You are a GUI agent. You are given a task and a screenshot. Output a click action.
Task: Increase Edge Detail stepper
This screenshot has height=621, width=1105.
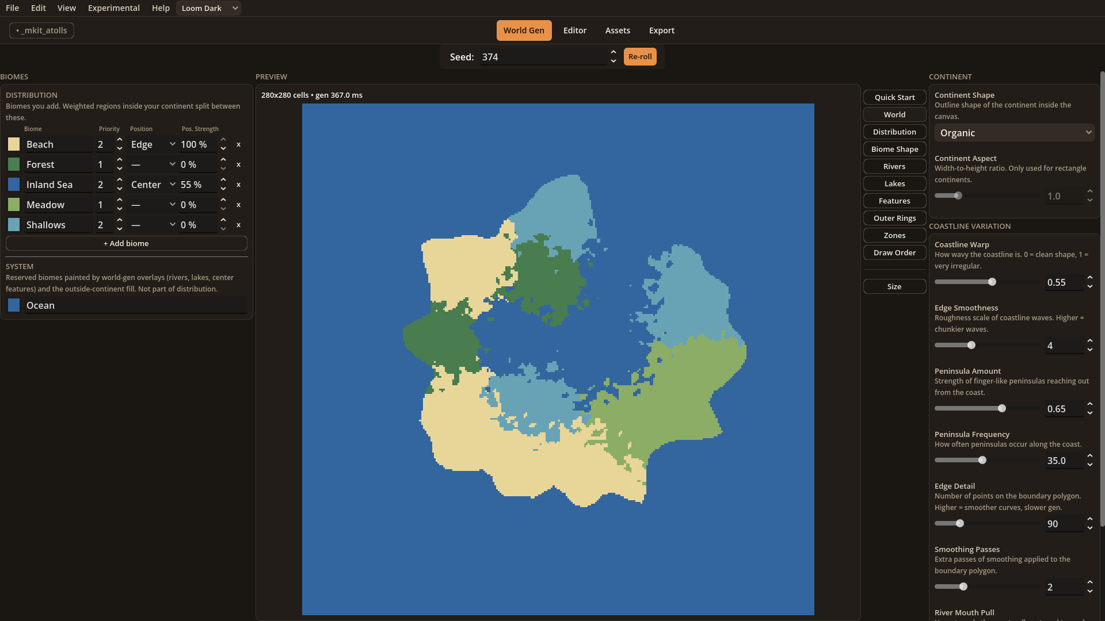coord(1090,519)
